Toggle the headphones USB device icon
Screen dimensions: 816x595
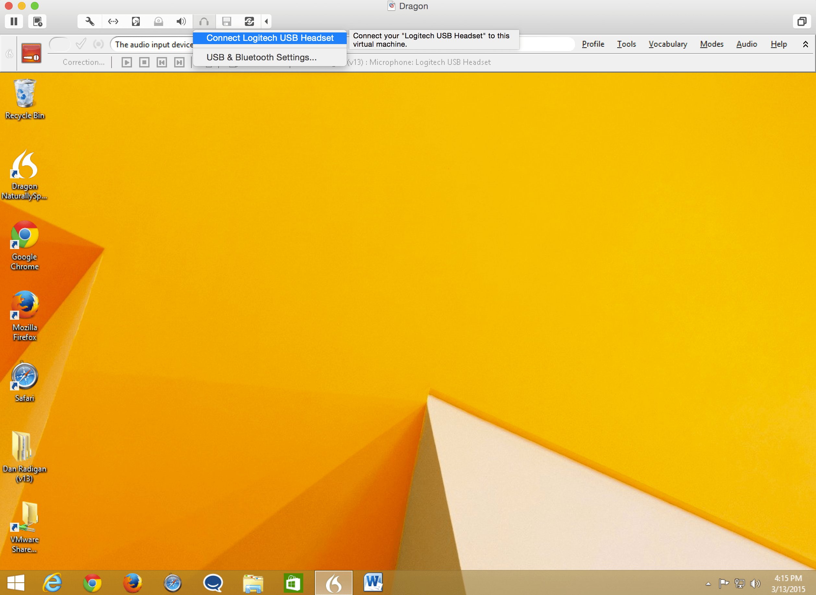[204, 22]
